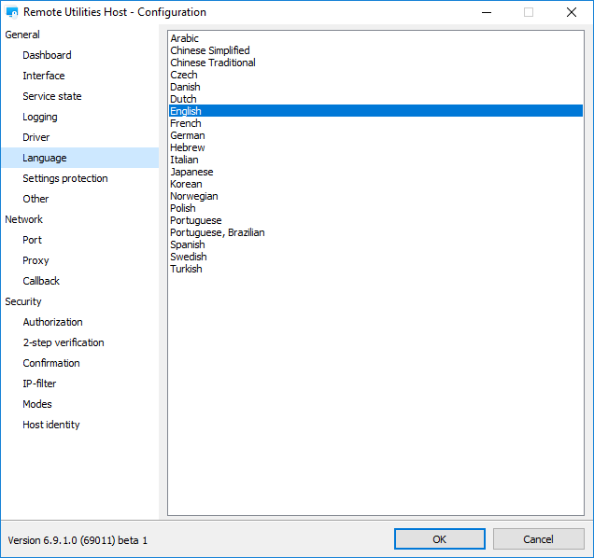Viewport: 594px width, 558px height.
Task: Choose German from the language list
Action: tap(188, 135)
